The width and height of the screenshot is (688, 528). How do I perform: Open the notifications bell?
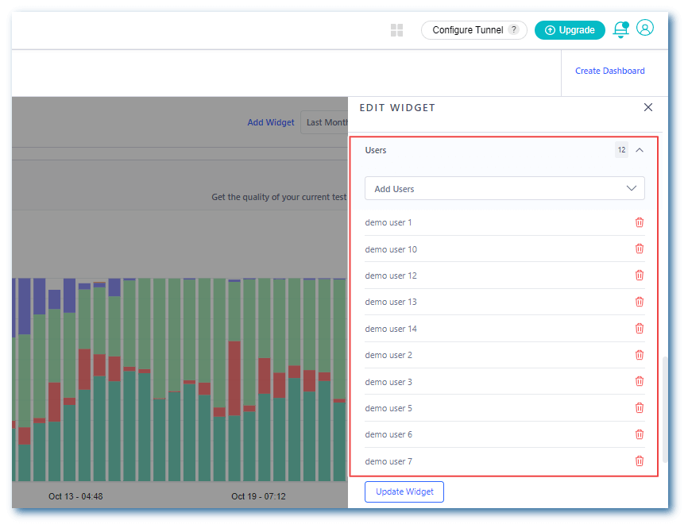(620, 30)
